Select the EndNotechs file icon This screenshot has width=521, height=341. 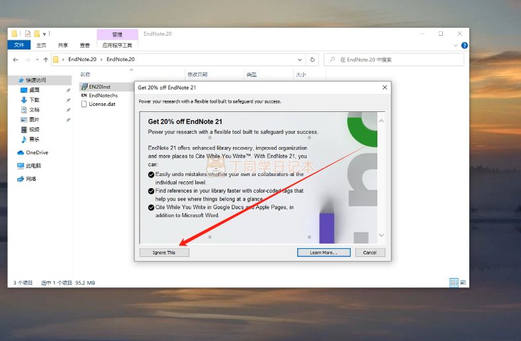tap(84, 95)
